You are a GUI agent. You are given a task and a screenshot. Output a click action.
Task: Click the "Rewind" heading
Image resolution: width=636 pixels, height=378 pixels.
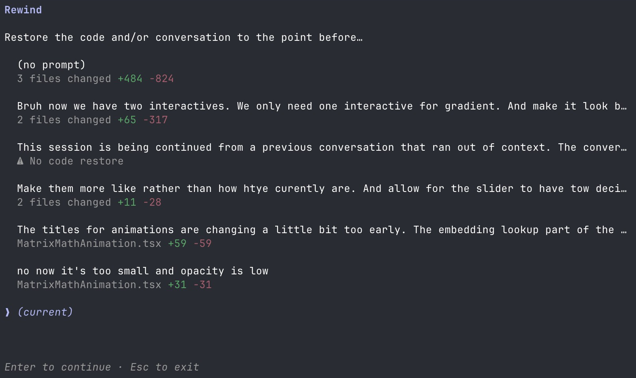[x=23, y=10]
